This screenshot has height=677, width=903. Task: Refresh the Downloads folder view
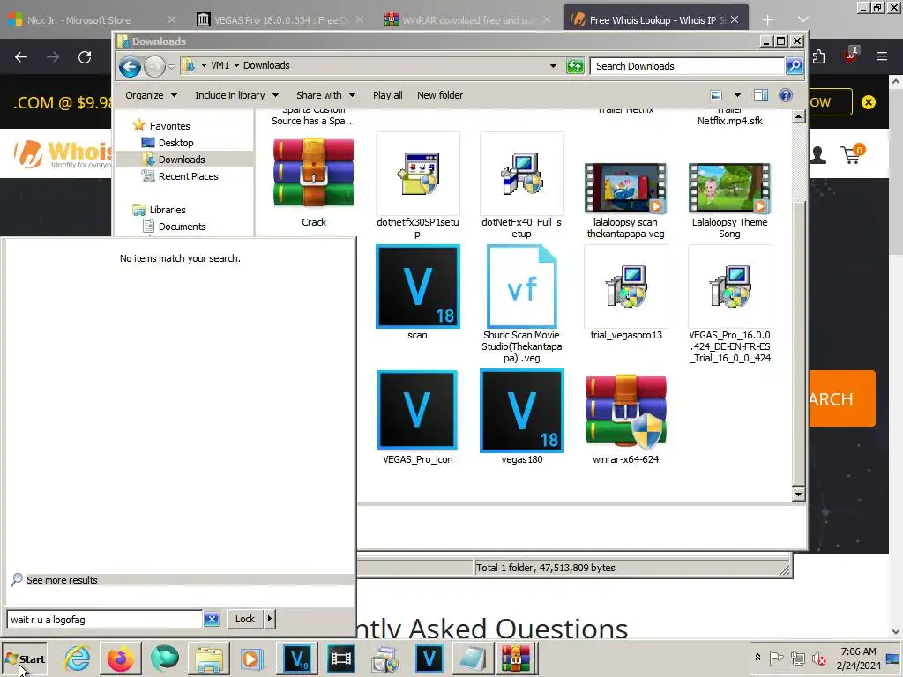[575, 65]
